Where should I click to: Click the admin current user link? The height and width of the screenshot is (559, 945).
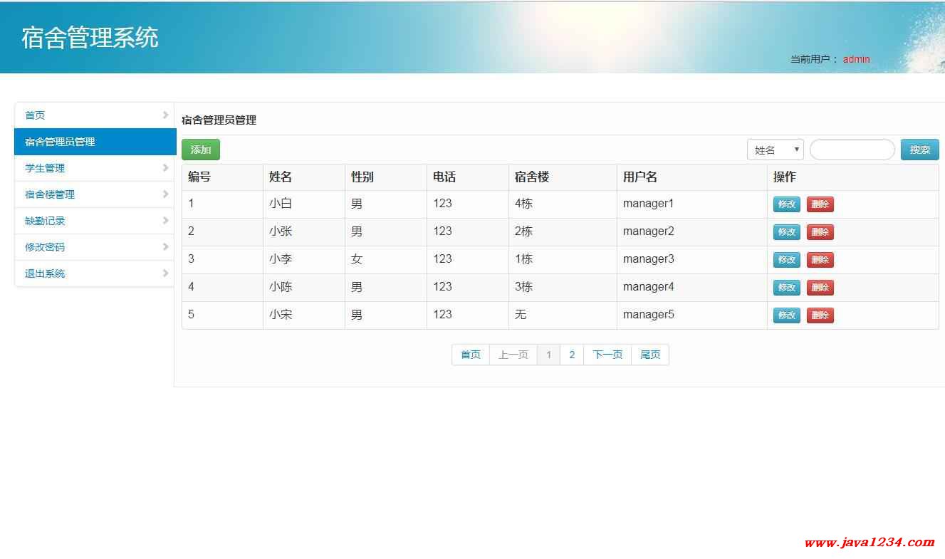point(856,59)
